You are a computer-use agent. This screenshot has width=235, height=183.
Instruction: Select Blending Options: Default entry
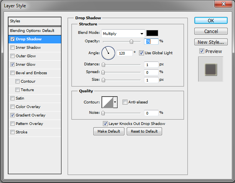click(35, 31)
